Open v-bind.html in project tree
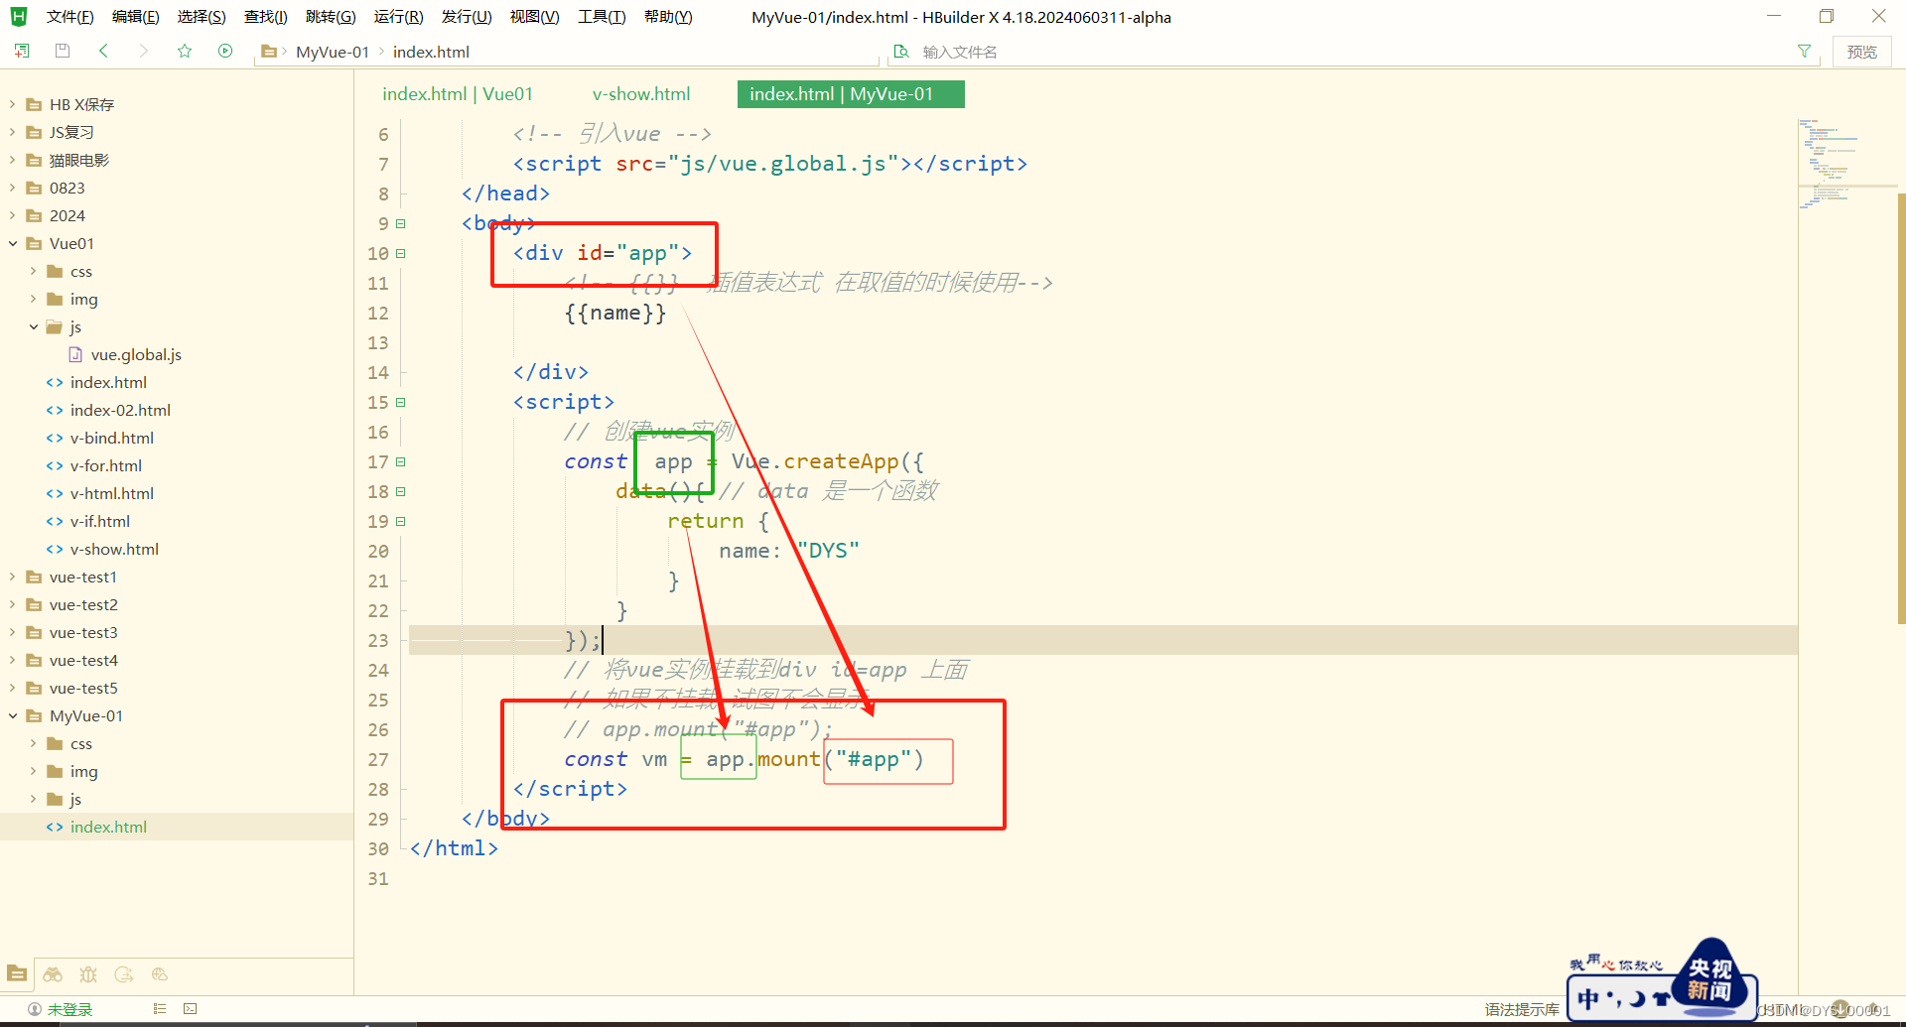 point(112,438)
